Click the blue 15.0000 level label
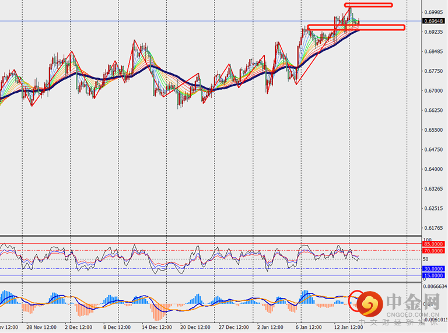The width and height of the screenshot is (448, 333). (434, 275)
